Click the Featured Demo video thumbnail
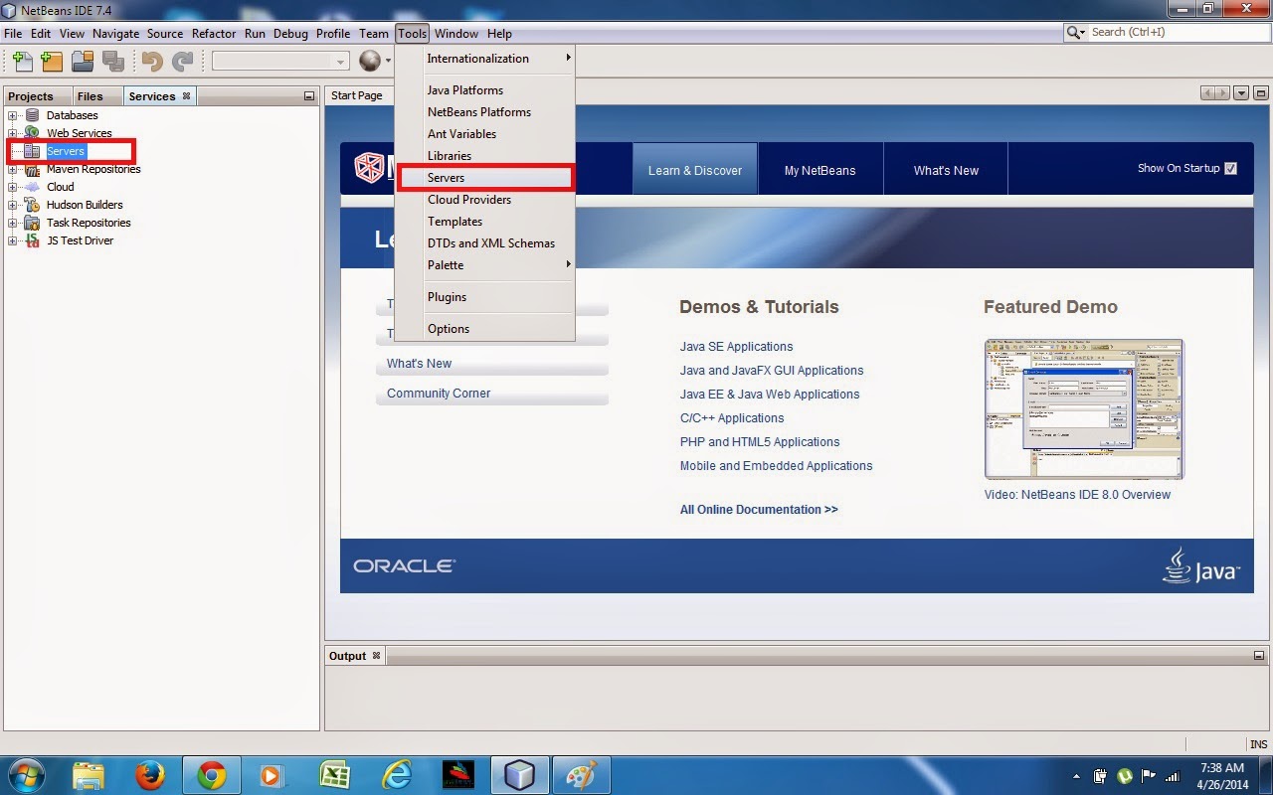The height and width of the screenshot is (795, 1273). [x=1084, y=408]
